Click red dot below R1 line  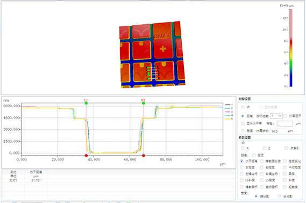(x=144, y=156)
